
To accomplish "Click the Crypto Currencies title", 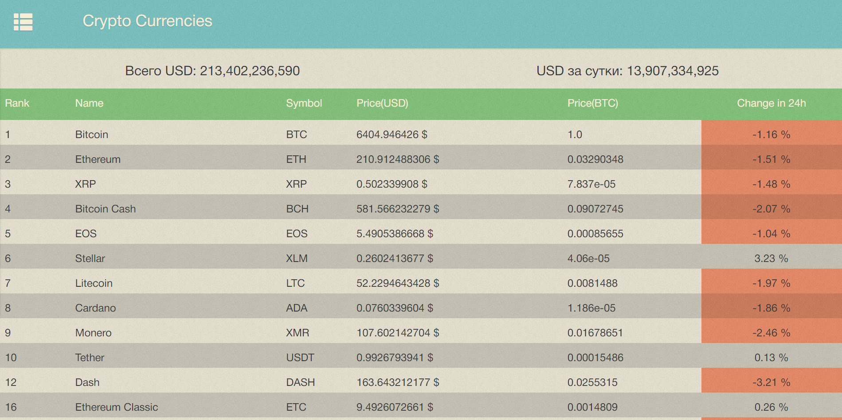I will pyautogui.click(x=147, y=21).
